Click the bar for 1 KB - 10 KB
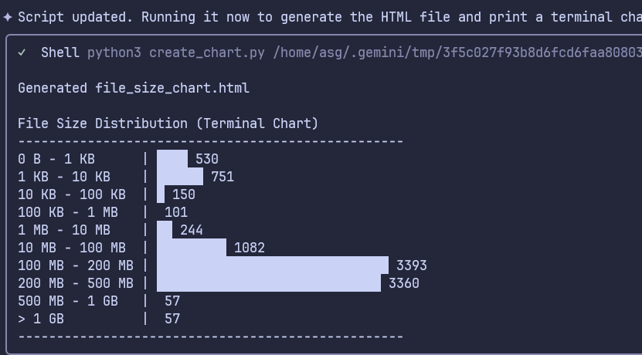The image size is (642, 355). (180, 177)
